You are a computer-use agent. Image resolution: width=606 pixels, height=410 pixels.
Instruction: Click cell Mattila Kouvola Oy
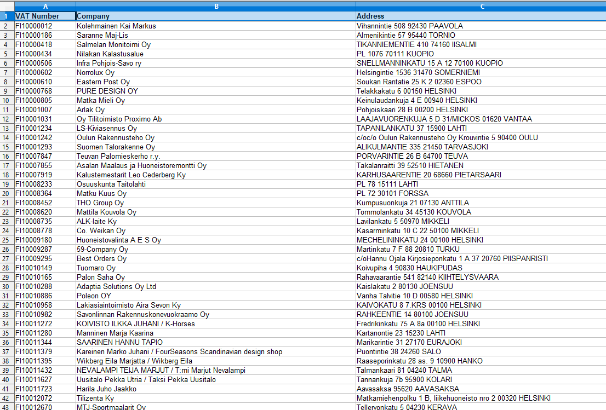[216, 212]
